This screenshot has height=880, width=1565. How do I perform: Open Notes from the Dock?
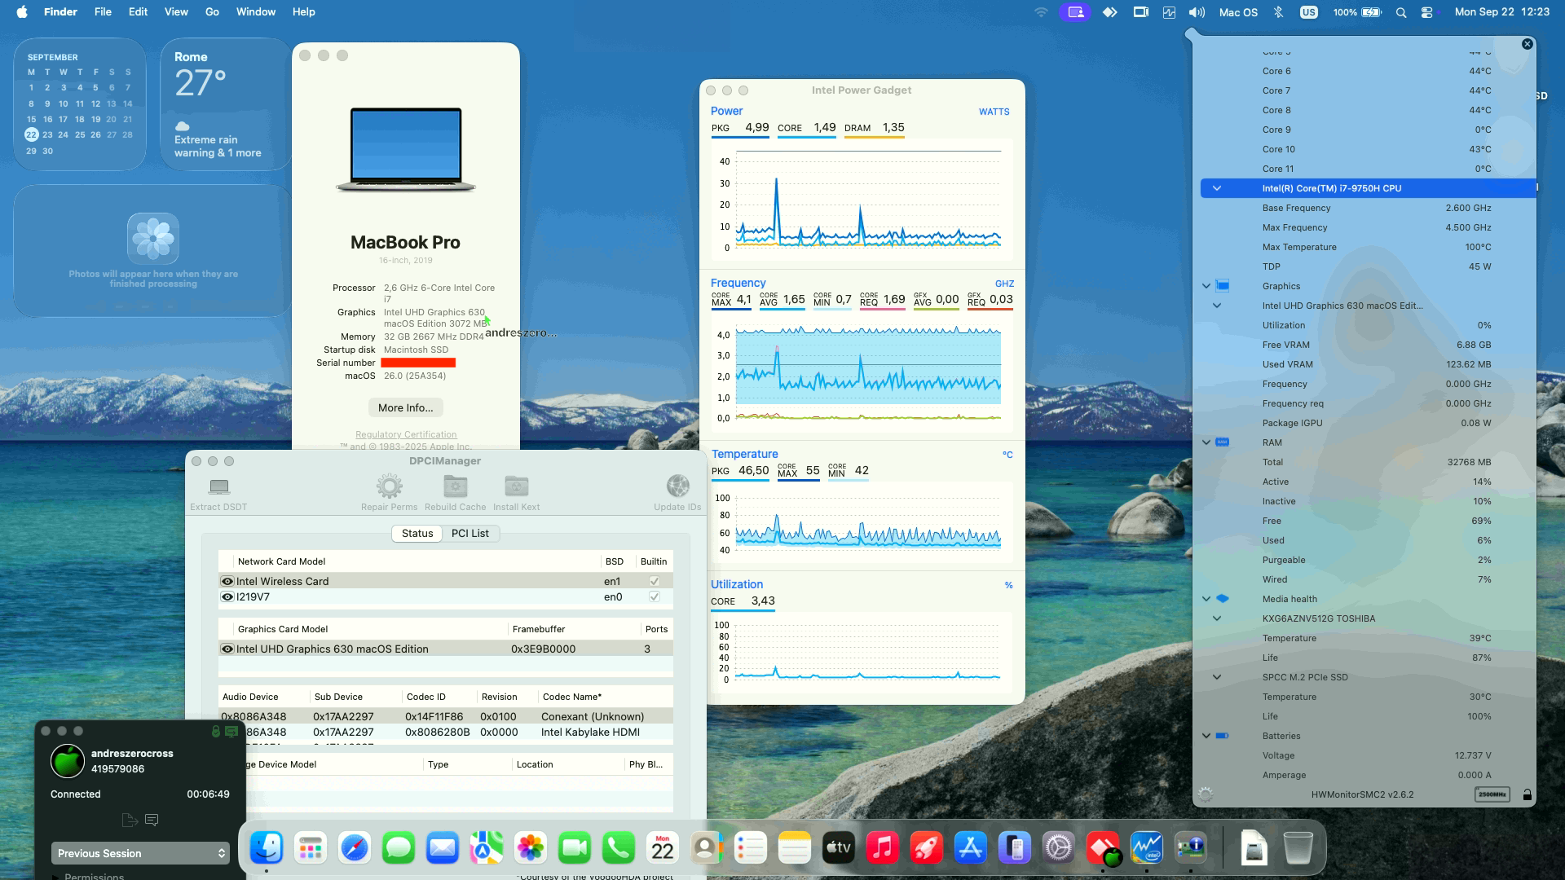click(x=794, y=848)
